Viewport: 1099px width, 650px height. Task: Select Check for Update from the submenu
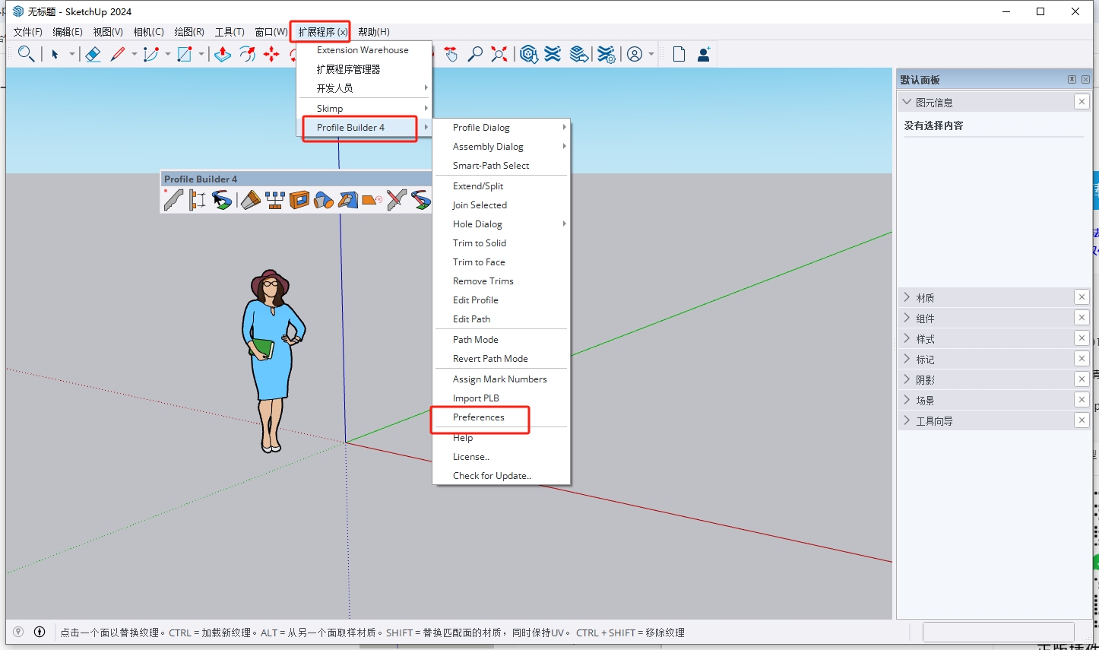point(491,475)
